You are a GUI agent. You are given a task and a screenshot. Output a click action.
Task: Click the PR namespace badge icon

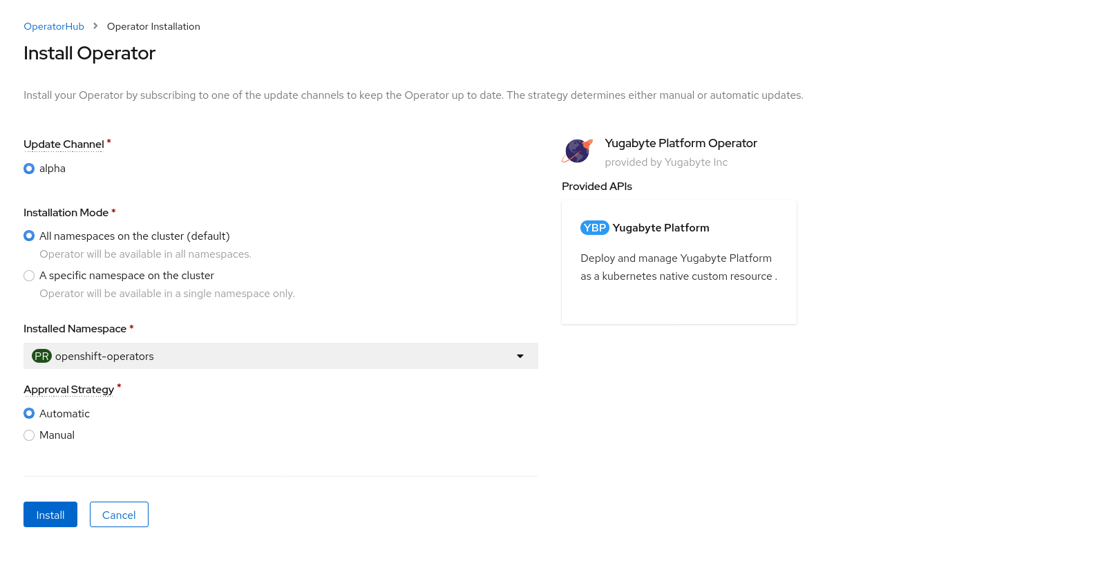coord(41,357)
